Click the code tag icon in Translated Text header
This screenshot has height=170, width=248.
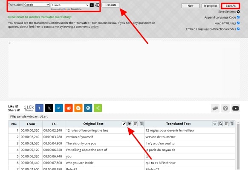pos(215,124)
